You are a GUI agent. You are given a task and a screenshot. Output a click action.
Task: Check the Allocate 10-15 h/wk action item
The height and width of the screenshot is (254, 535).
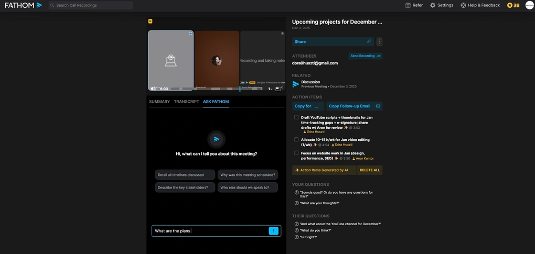click(x=296, y=139)
